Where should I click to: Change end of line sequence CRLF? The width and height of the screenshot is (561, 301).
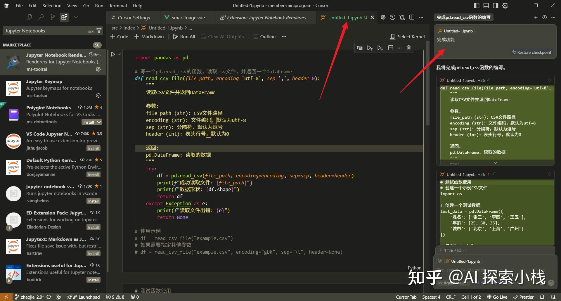pos(451,297)
